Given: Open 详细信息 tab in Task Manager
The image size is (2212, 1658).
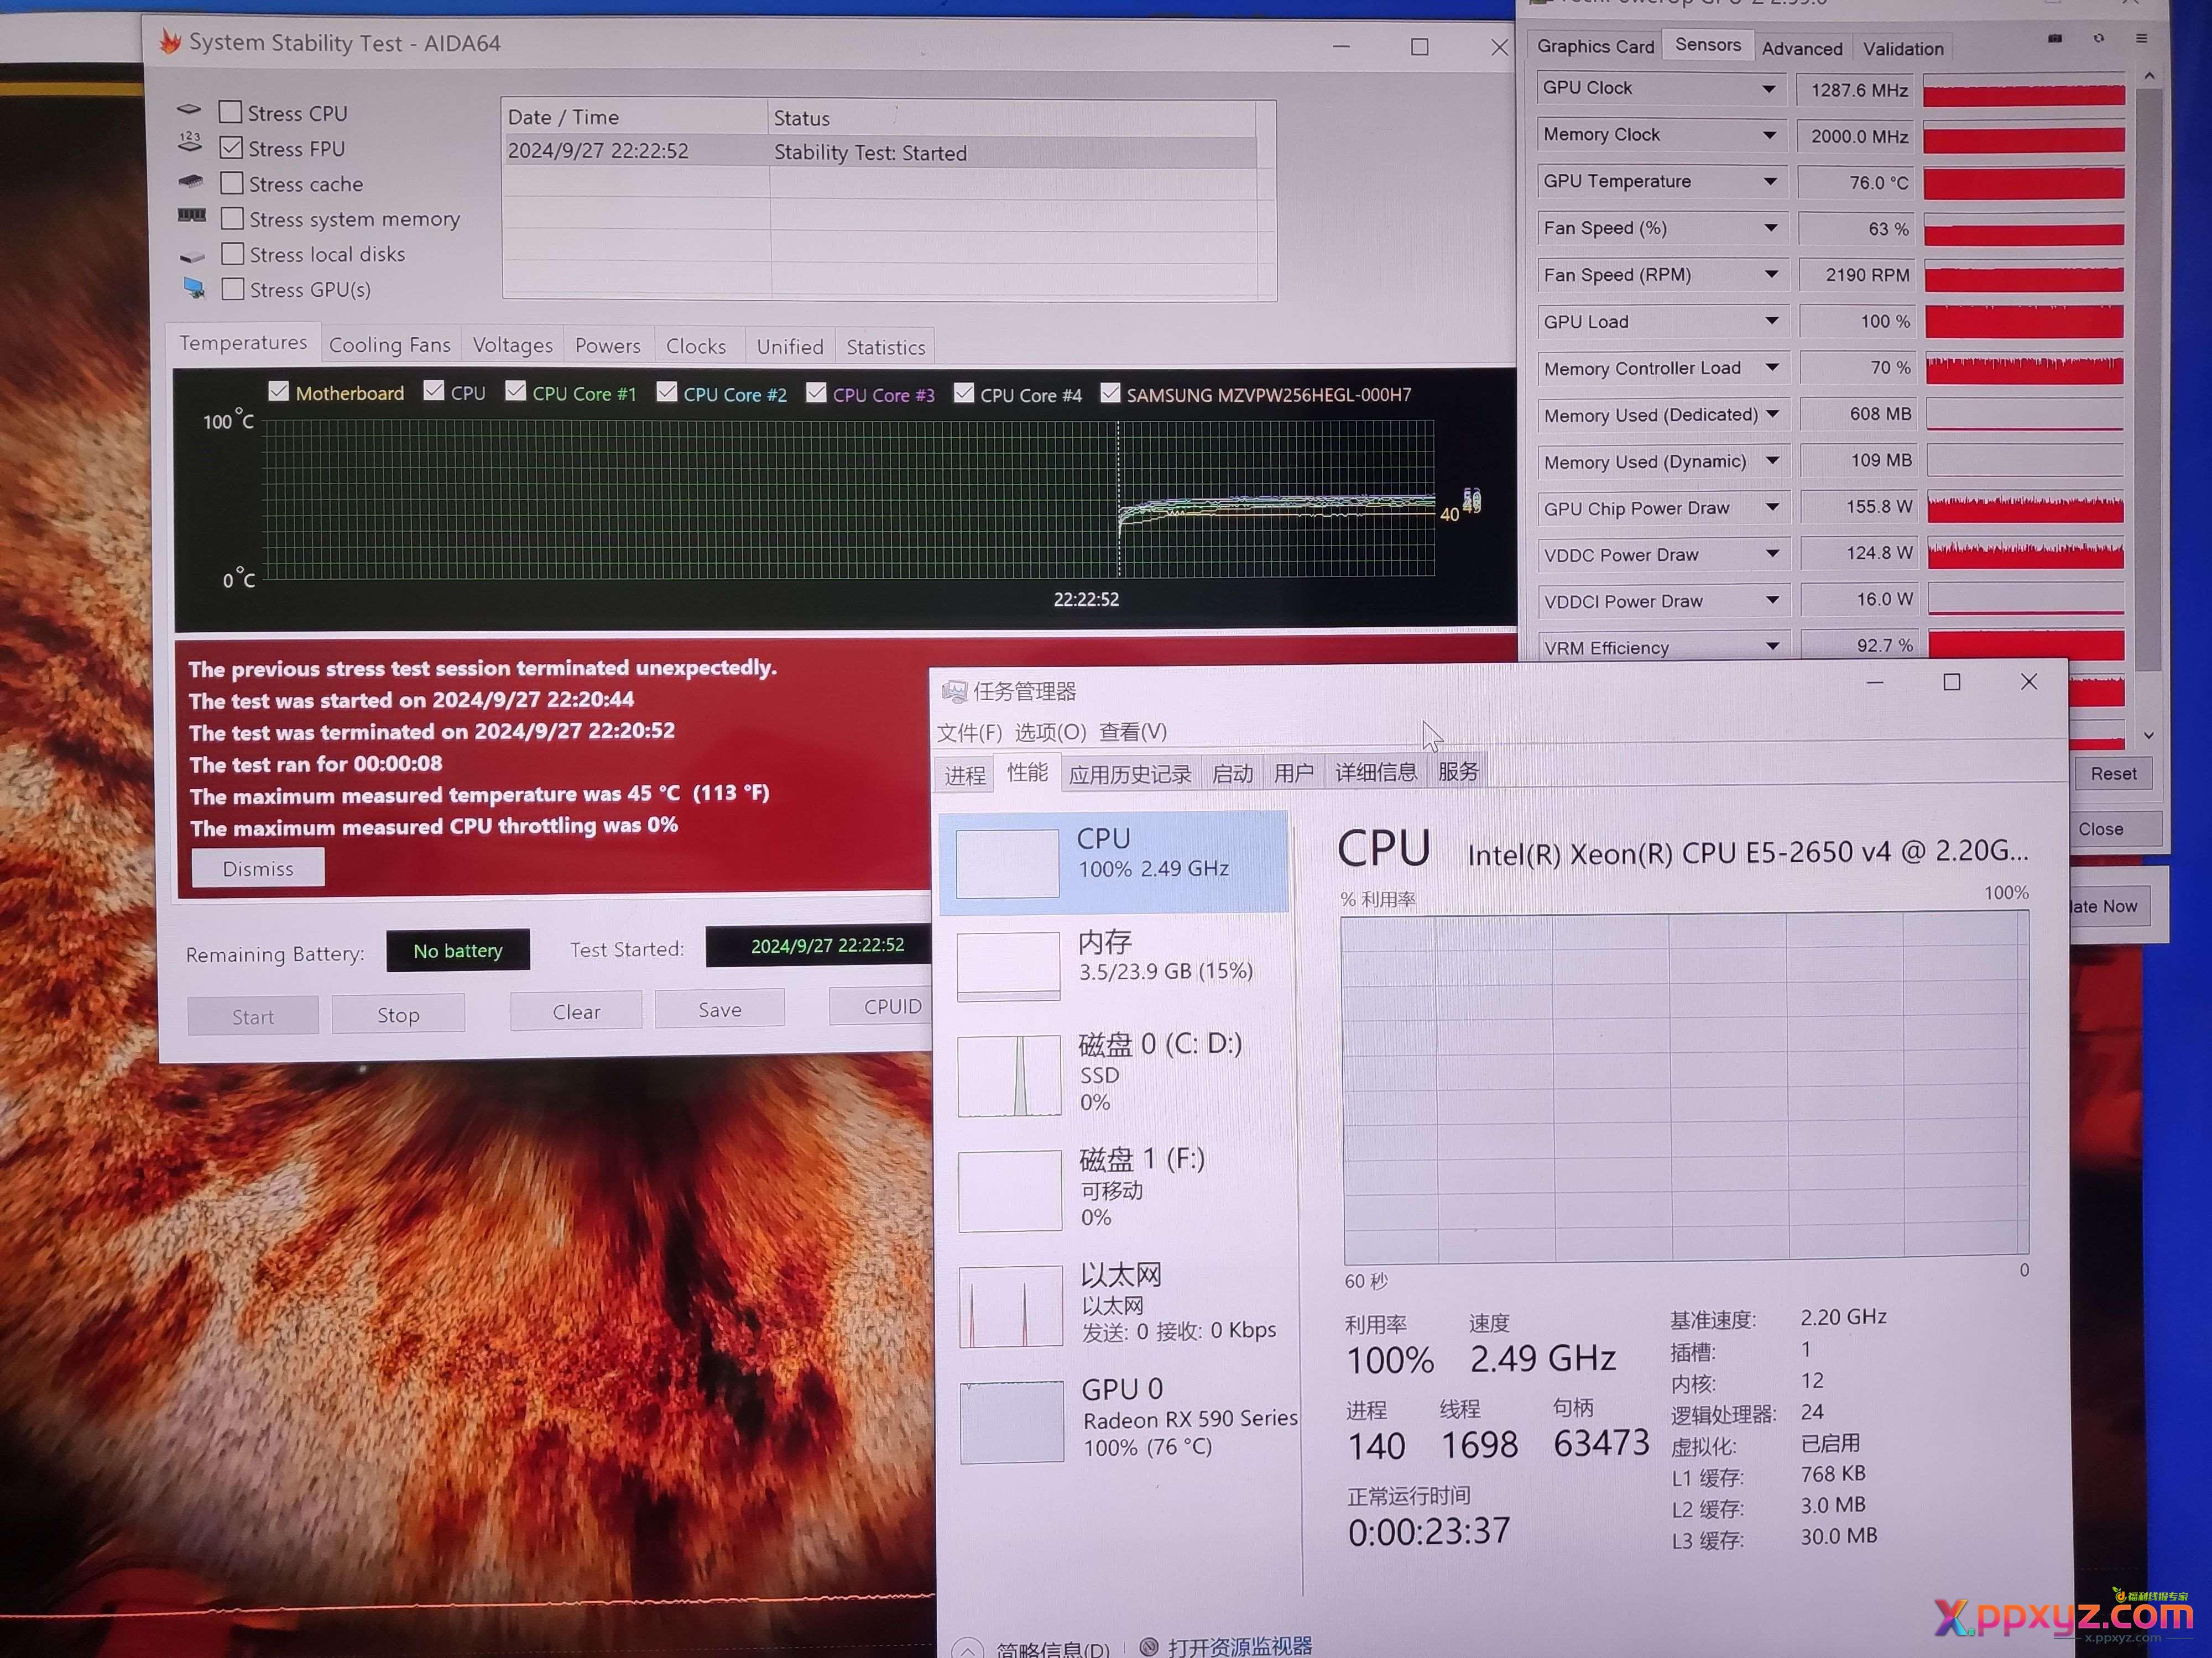Looking at the screenshot, I should click(1376, 772).
